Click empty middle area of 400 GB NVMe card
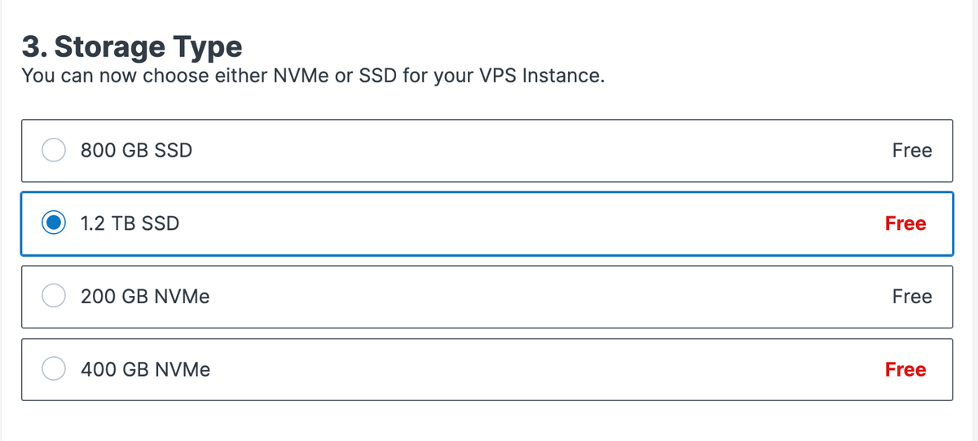978x441 pixels. click(x=538, y=370)
